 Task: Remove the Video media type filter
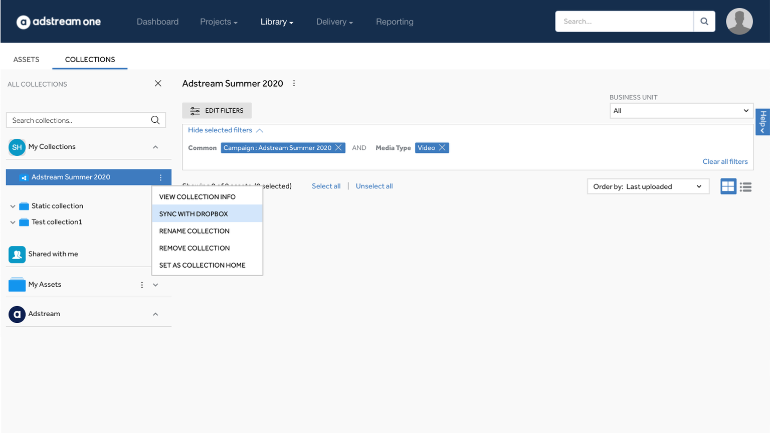click(x=442, y=148)
